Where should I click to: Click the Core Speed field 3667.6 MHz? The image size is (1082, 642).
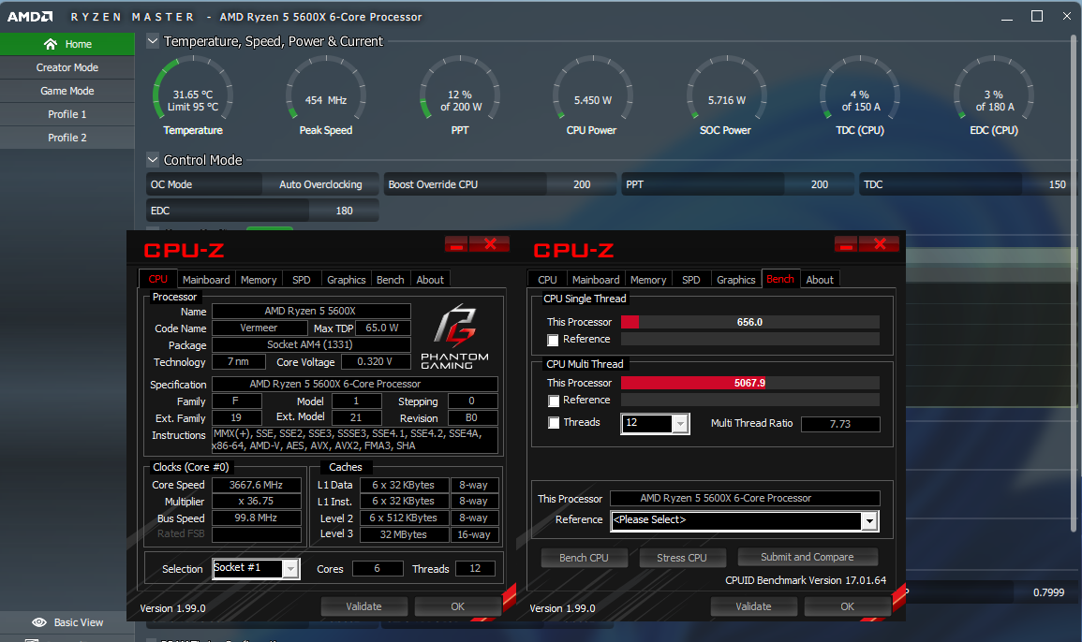click(x=256, y=485)
